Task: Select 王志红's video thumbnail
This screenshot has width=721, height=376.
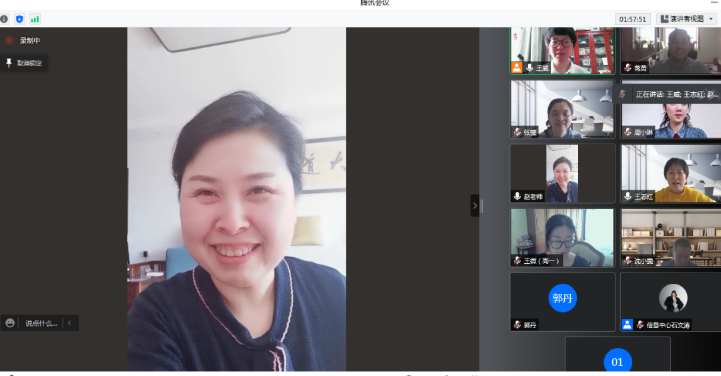Action: tap(671, 174)
